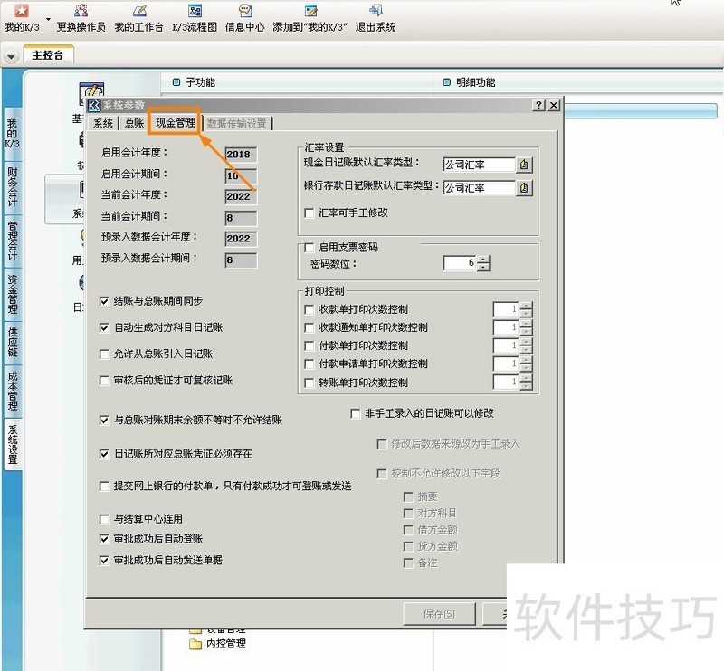The height and width of the screenshot is (671, 724).
Task: Click the 收款单 print count spinner arrows
Action: (526, 309)
